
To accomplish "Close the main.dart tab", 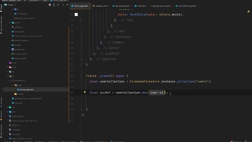I will (147, 6).
